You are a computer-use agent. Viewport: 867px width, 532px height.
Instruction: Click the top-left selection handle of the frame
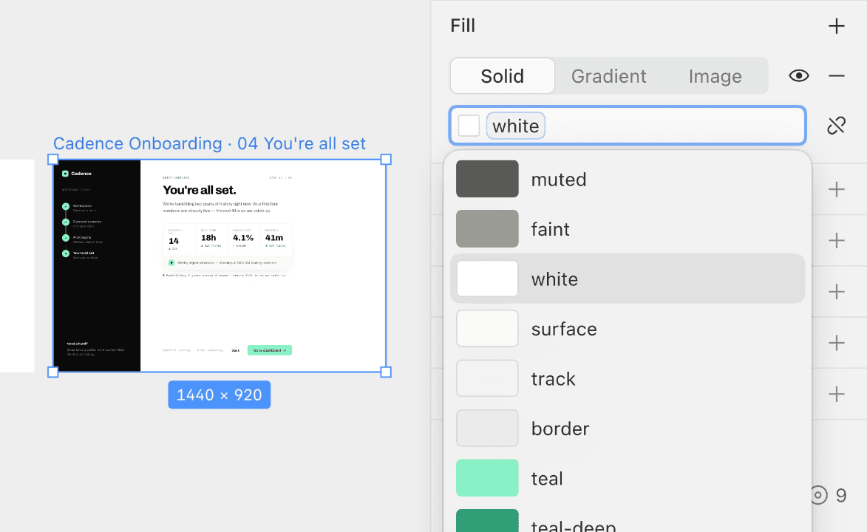pos(53,160)
